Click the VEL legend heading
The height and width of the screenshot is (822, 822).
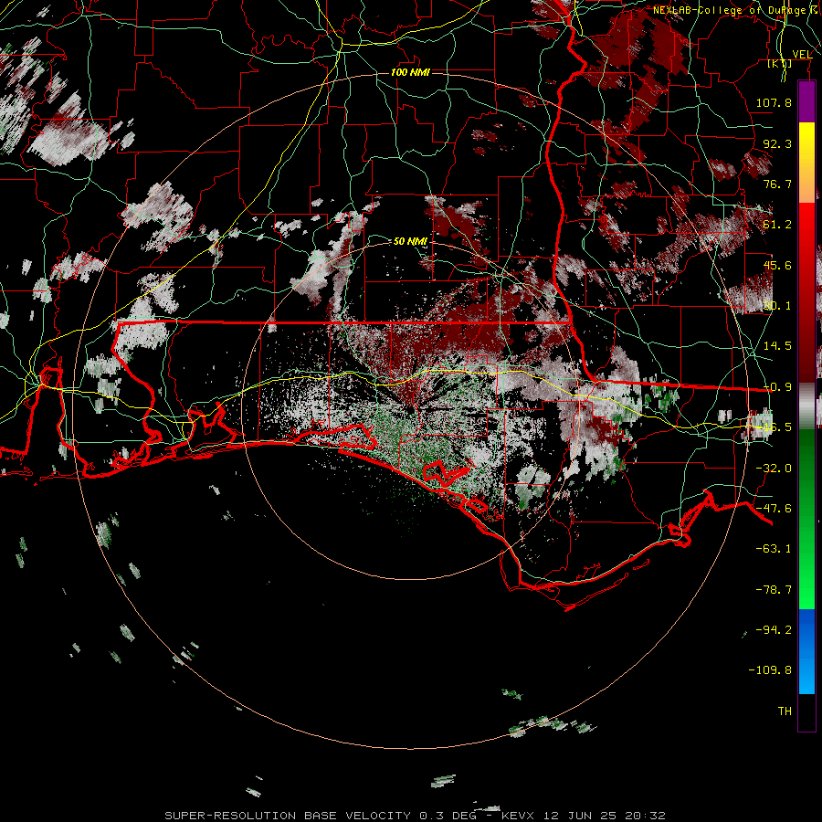click(802, 54)
